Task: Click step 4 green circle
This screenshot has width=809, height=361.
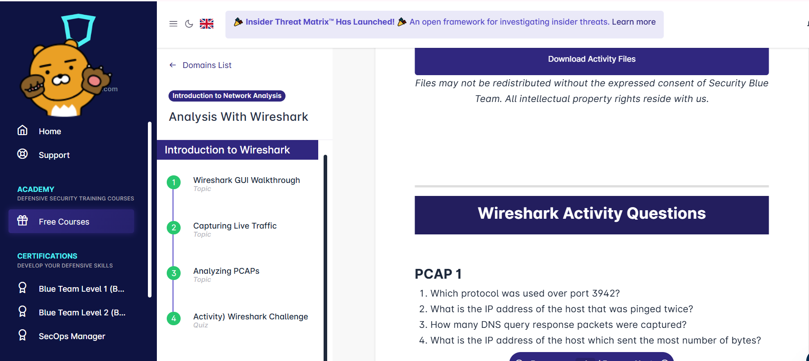Action: pos(173,319)
